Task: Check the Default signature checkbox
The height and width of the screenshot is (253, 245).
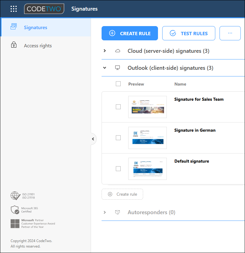Action: pyautogui.click(x=118, y=169)
